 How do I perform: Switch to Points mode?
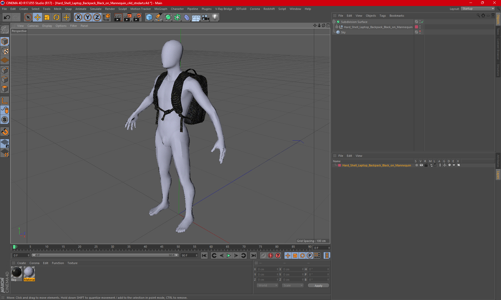(5, 70)
